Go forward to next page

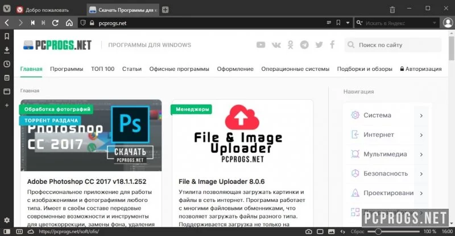coord(20,23)
